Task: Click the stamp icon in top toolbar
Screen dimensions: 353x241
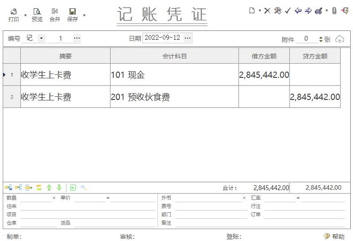Action: coord(318,11)
